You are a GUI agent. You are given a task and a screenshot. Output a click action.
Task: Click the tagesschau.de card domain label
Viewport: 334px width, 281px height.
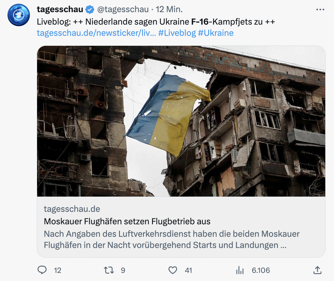(x=72, y=209)
